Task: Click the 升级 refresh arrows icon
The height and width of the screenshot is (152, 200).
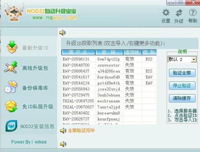Action: (x=179, y=13)
